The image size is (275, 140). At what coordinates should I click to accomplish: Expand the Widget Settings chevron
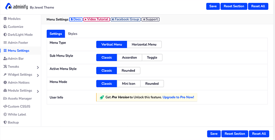pos(38,75)
